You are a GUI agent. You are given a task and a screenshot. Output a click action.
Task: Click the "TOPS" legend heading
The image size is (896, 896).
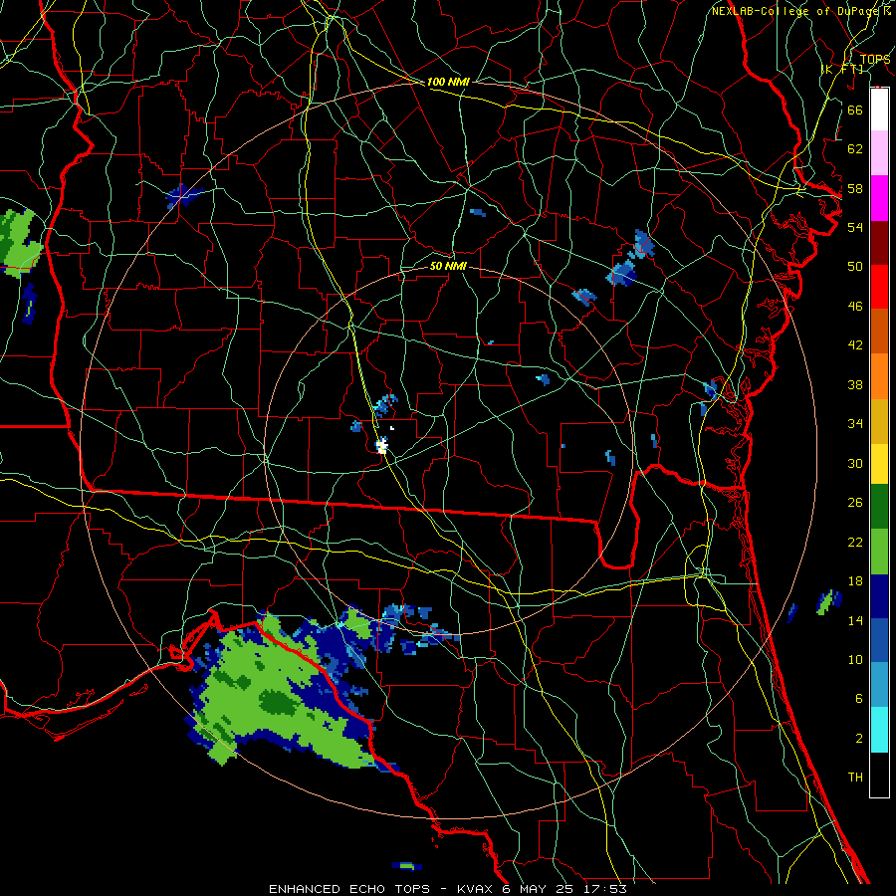tap(875, 60)
